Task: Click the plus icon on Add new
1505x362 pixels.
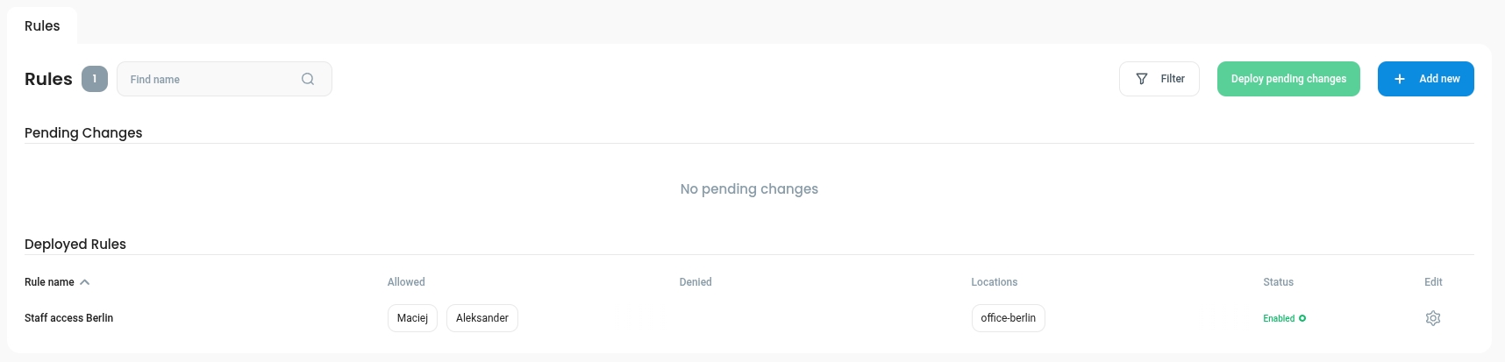Action: (1400, 79)
